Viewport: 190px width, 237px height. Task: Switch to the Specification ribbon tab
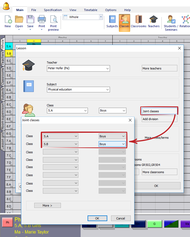click(53, 10)
